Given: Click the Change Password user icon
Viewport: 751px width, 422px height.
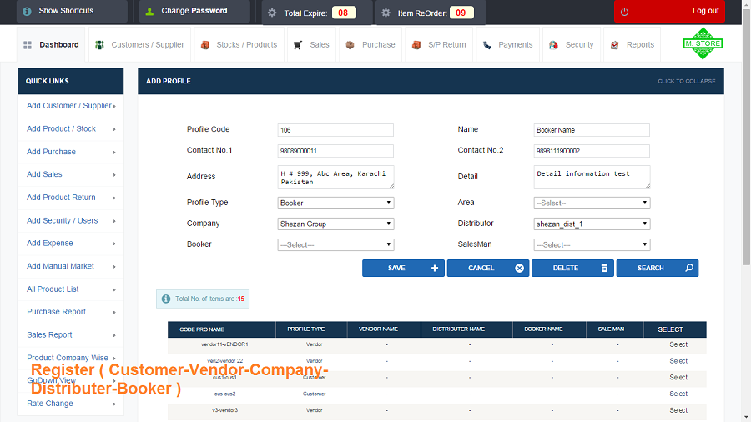Looking at the screenshot, I should click(x=149, y=11).
